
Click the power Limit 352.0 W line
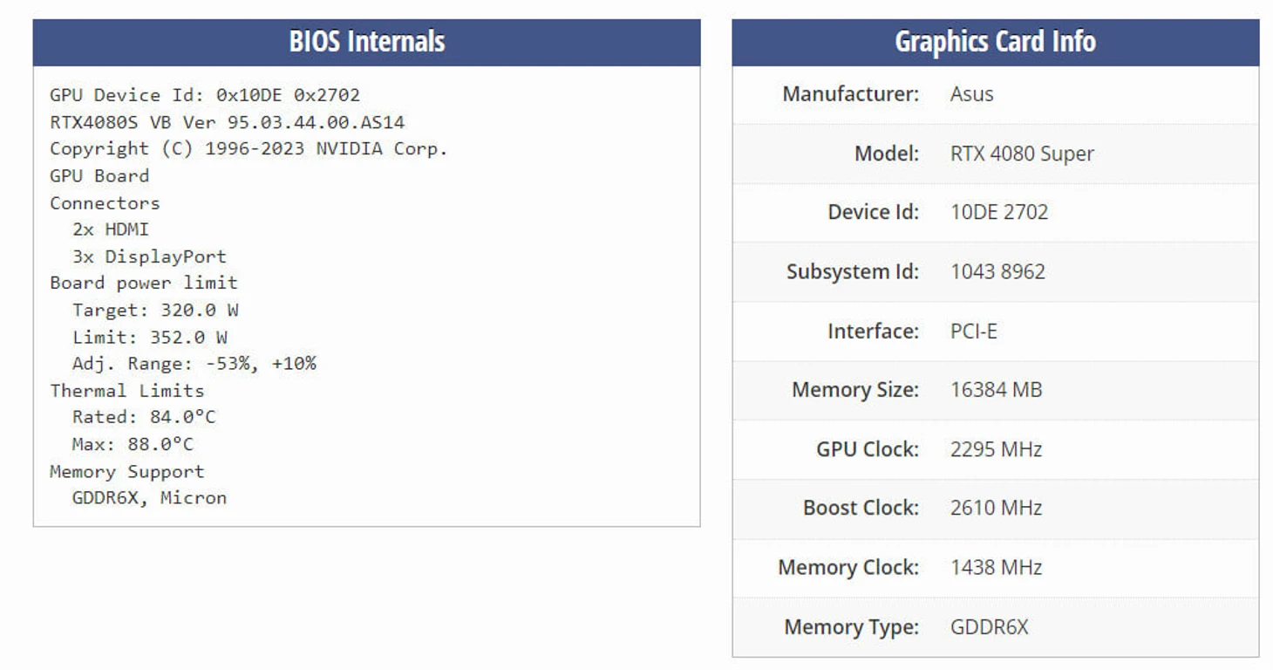tap(150, 337)
